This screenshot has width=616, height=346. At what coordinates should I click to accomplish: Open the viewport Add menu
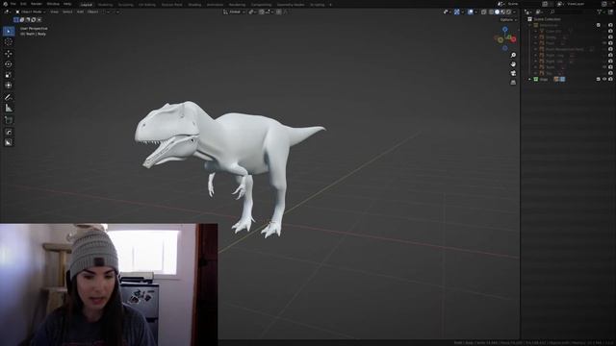coord(80,12)
